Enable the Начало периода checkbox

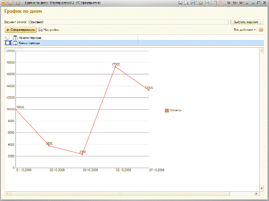coord(8,37)
